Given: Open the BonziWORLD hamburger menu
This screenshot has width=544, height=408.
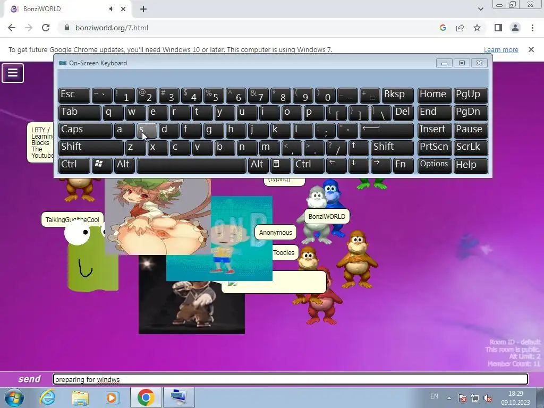Looking at the screenshot, I should coord(13,73).
